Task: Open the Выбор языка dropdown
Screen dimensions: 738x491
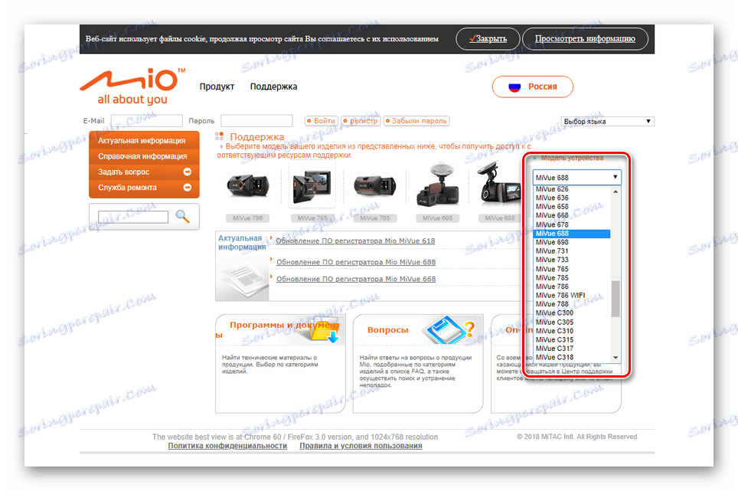Action: pyautogui.click(x=607, y=120)
